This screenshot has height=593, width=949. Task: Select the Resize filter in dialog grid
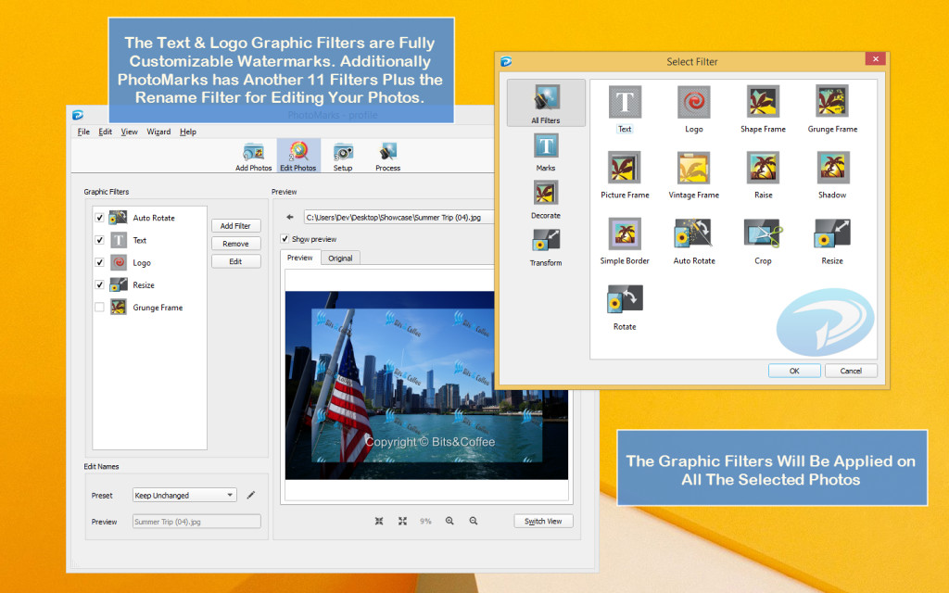click(832, 241)
